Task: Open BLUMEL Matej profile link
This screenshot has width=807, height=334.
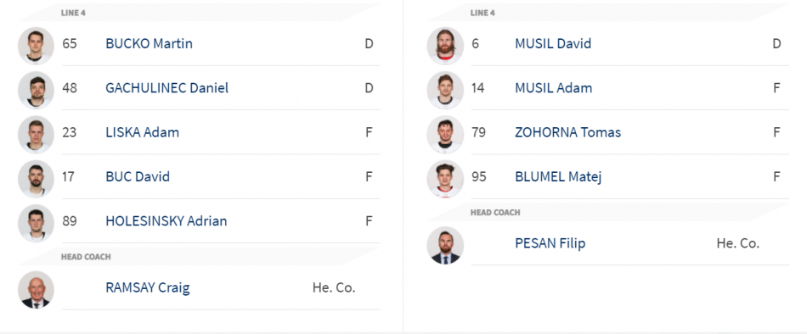Action: click(x=558, y=177)
